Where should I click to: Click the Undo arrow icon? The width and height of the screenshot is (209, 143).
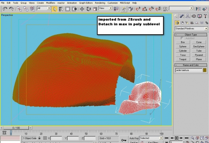(5, 9)
